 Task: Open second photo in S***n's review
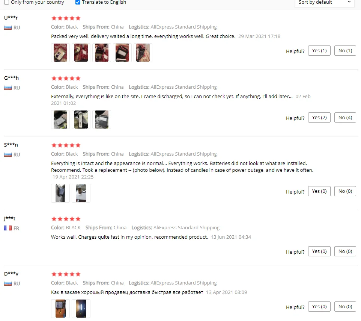pyautogui.click(x=81, y=193)
